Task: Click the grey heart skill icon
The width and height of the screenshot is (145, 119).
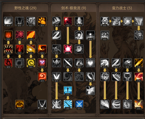Action: click(x=90, y=63)
